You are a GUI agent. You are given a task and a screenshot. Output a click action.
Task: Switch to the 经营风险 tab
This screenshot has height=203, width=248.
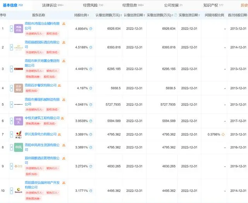93,5
